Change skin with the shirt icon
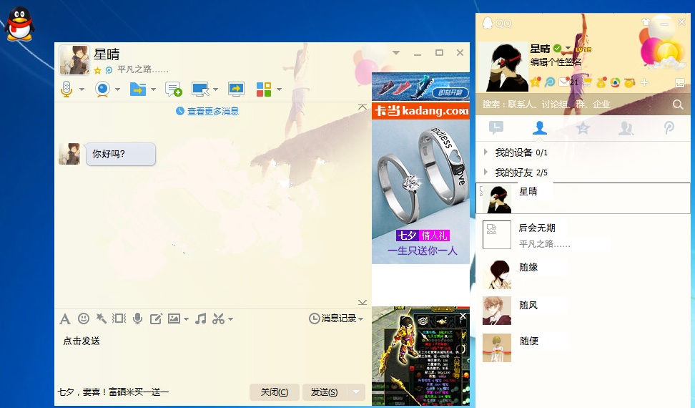This screenshot has height=408, width=695. click(x=646, y=21)
